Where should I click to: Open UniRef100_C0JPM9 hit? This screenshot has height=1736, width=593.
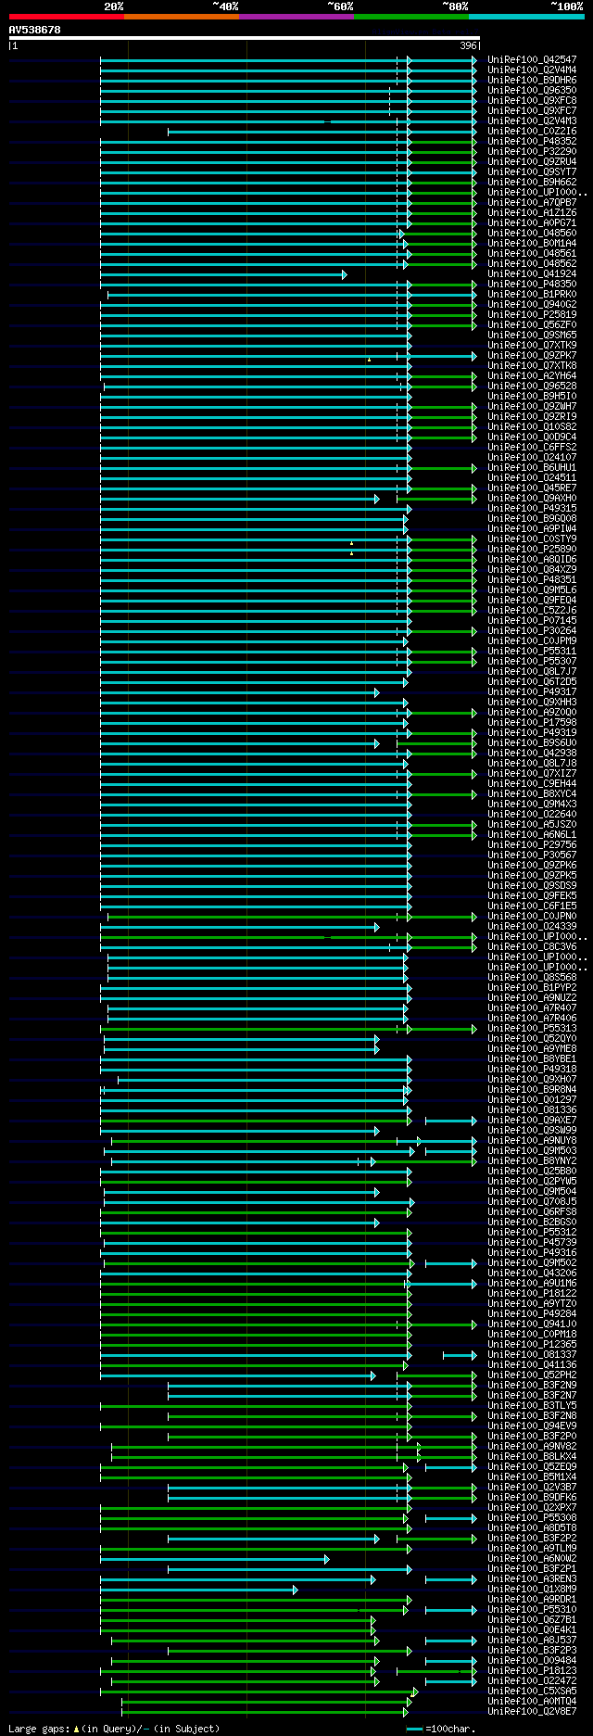click(x=532, y=640)
